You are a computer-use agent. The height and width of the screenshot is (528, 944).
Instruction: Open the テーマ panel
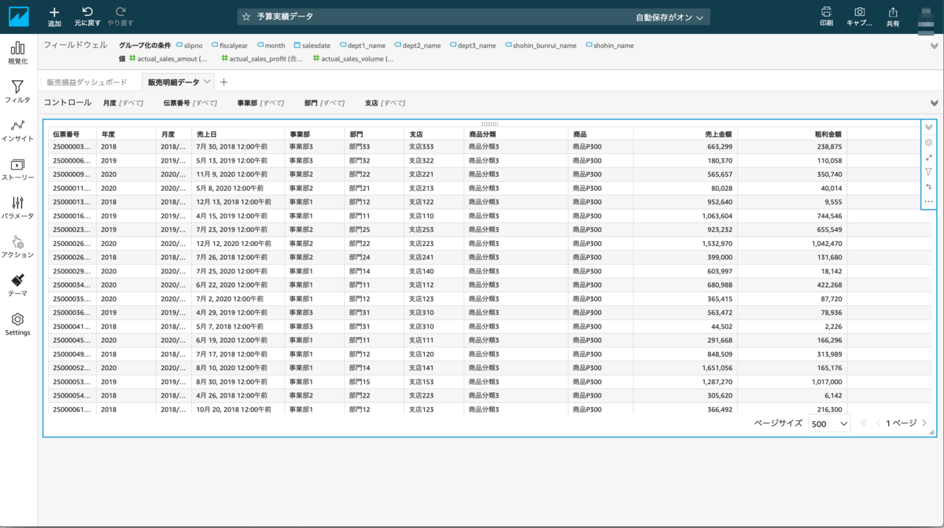(17, 285)
